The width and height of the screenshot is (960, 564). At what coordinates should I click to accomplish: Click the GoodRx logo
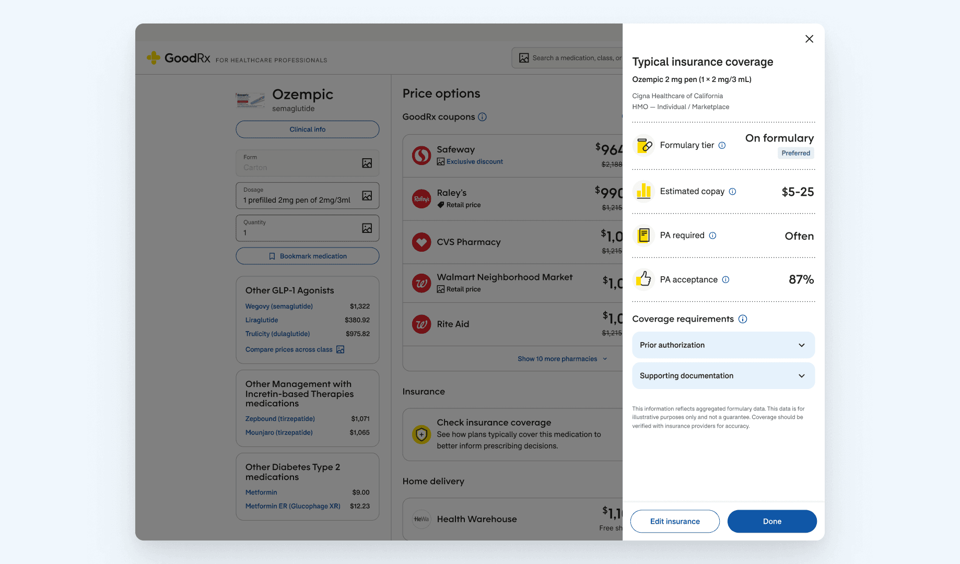(x=178, y=57)
